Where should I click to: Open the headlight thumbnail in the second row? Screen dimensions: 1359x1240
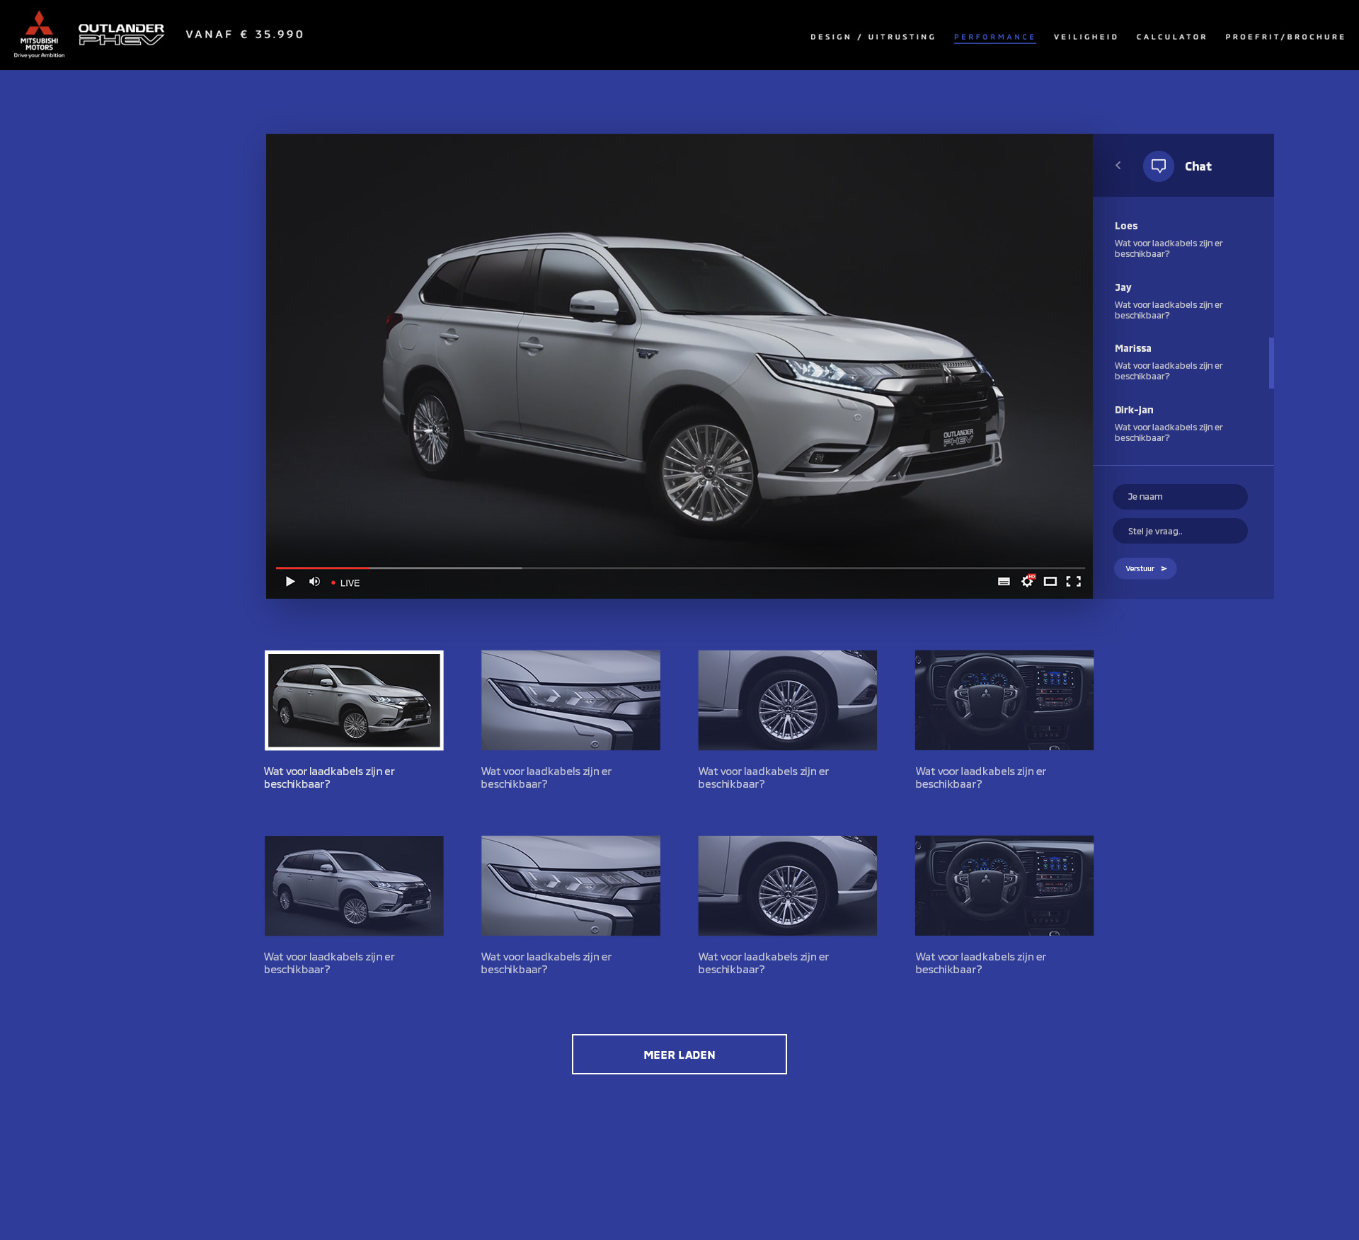(x=570, y=885)
